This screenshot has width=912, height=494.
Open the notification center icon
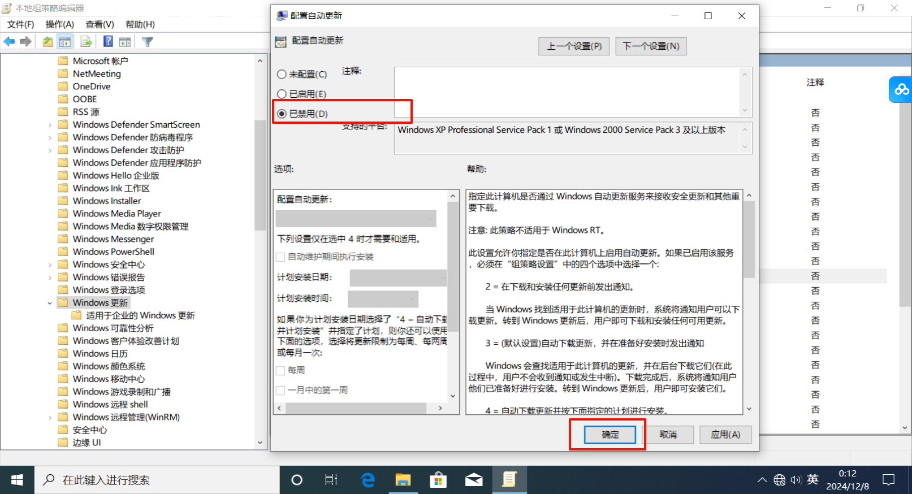click(x=889, y=480)
